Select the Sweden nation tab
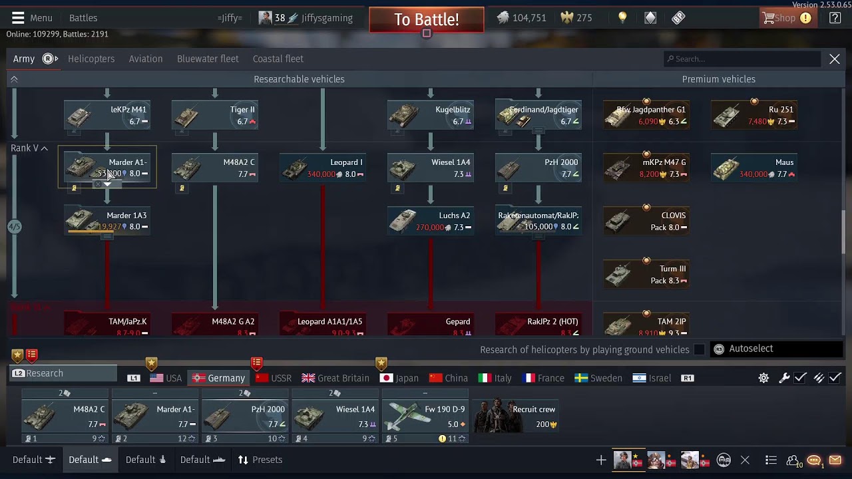Image resolution: width=852 pixels, height=479 pixels. click(598, 378)
